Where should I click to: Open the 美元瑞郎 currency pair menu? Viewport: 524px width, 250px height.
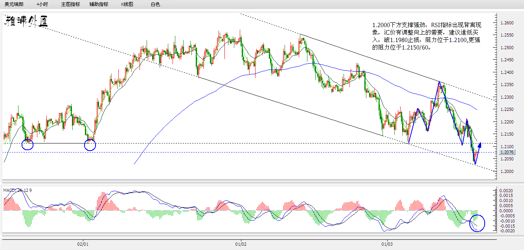(x=14, y=4)
